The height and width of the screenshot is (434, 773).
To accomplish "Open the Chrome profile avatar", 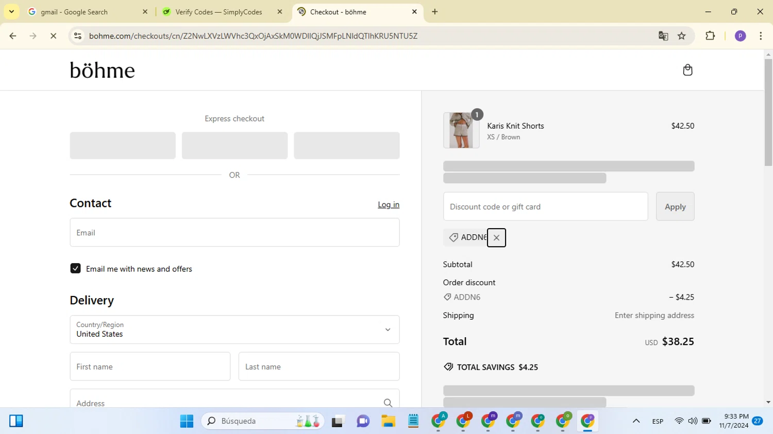I will pyautogui.click(x=740, y=36).
